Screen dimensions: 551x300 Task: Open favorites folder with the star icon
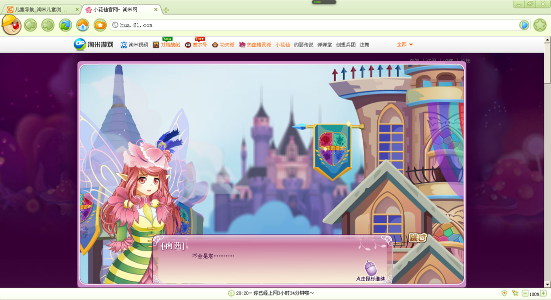tap(100, 25)
